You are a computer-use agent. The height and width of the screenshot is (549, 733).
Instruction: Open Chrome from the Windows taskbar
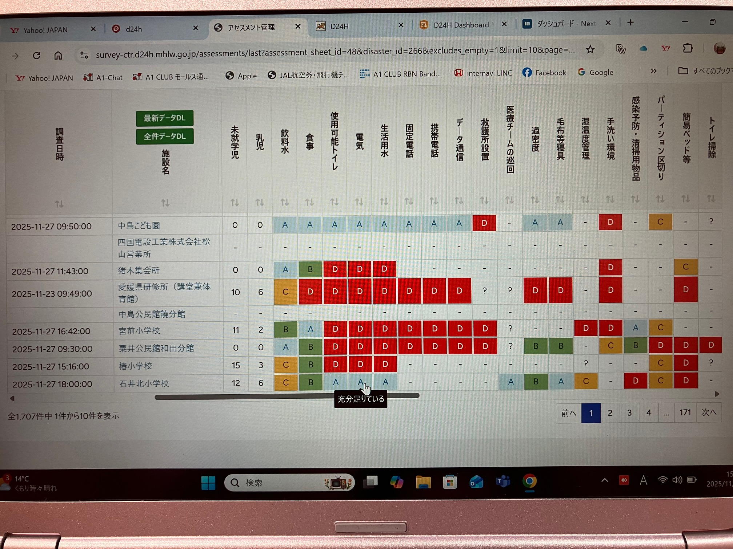529,481
